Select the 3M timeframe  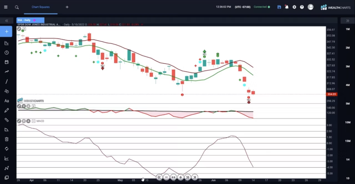[348, 67]
